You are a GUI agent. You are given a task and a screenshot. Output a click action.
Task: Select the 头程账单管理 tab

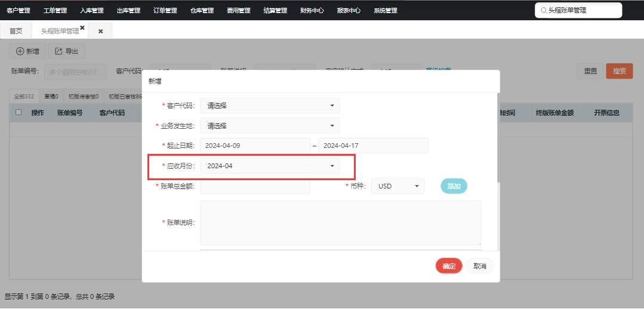(60, 31)
